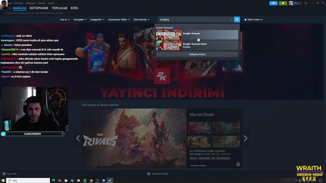
Task: Open the Görünüm menu
Action: pos(19,3)
